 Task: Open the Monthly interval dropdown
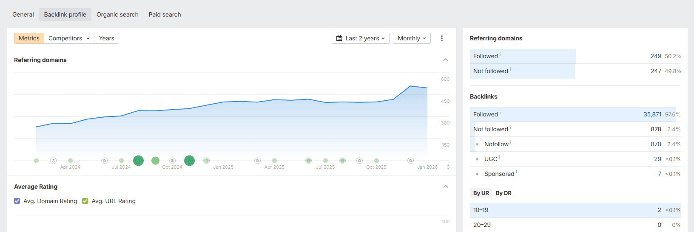tap(412, 38)
